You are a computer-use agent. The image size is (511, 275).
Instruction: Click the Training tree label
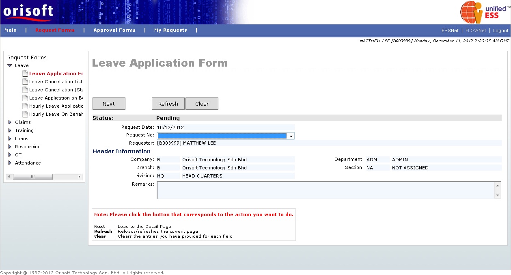(24, 130)
